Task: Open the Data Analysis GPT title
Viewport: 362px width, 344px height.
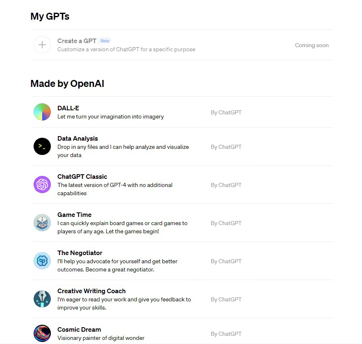Action: click(x=77, y=139)
